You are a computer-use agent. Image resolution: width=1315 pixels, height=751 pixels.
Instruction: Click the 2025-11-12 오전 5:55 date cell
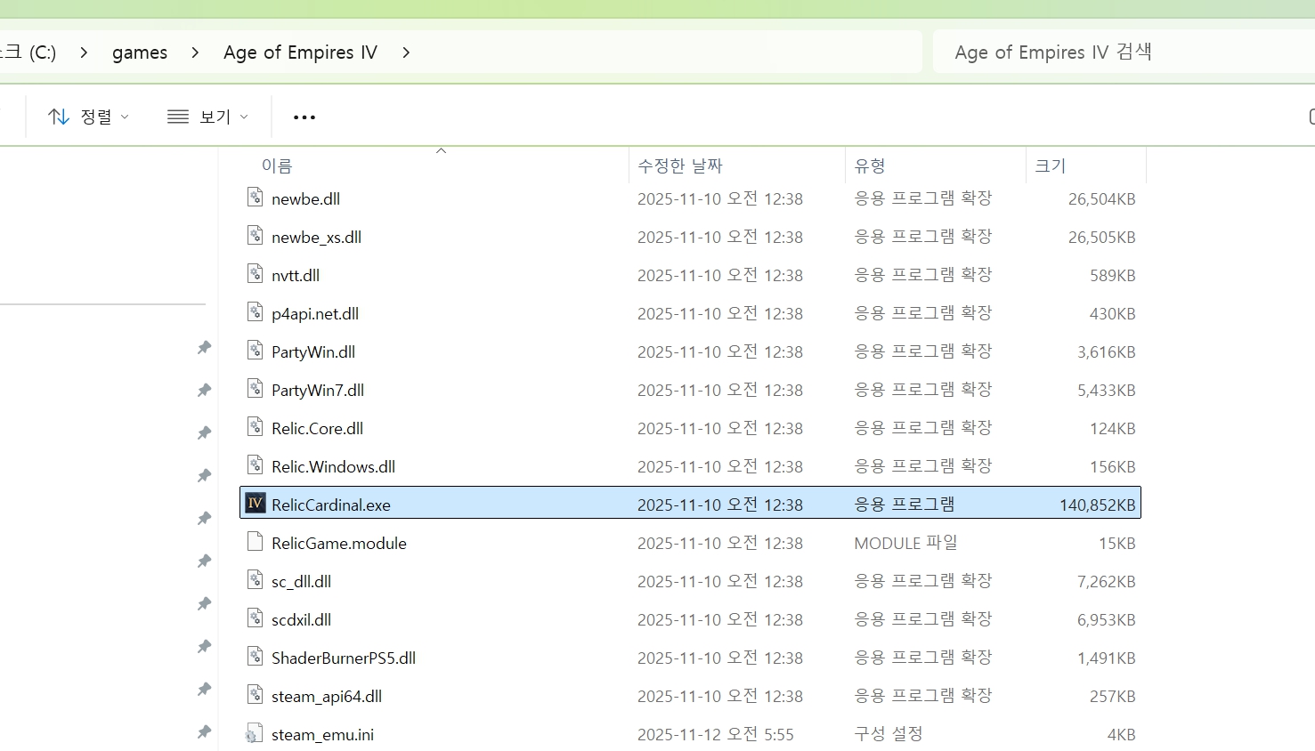click(x=715, y=734)
